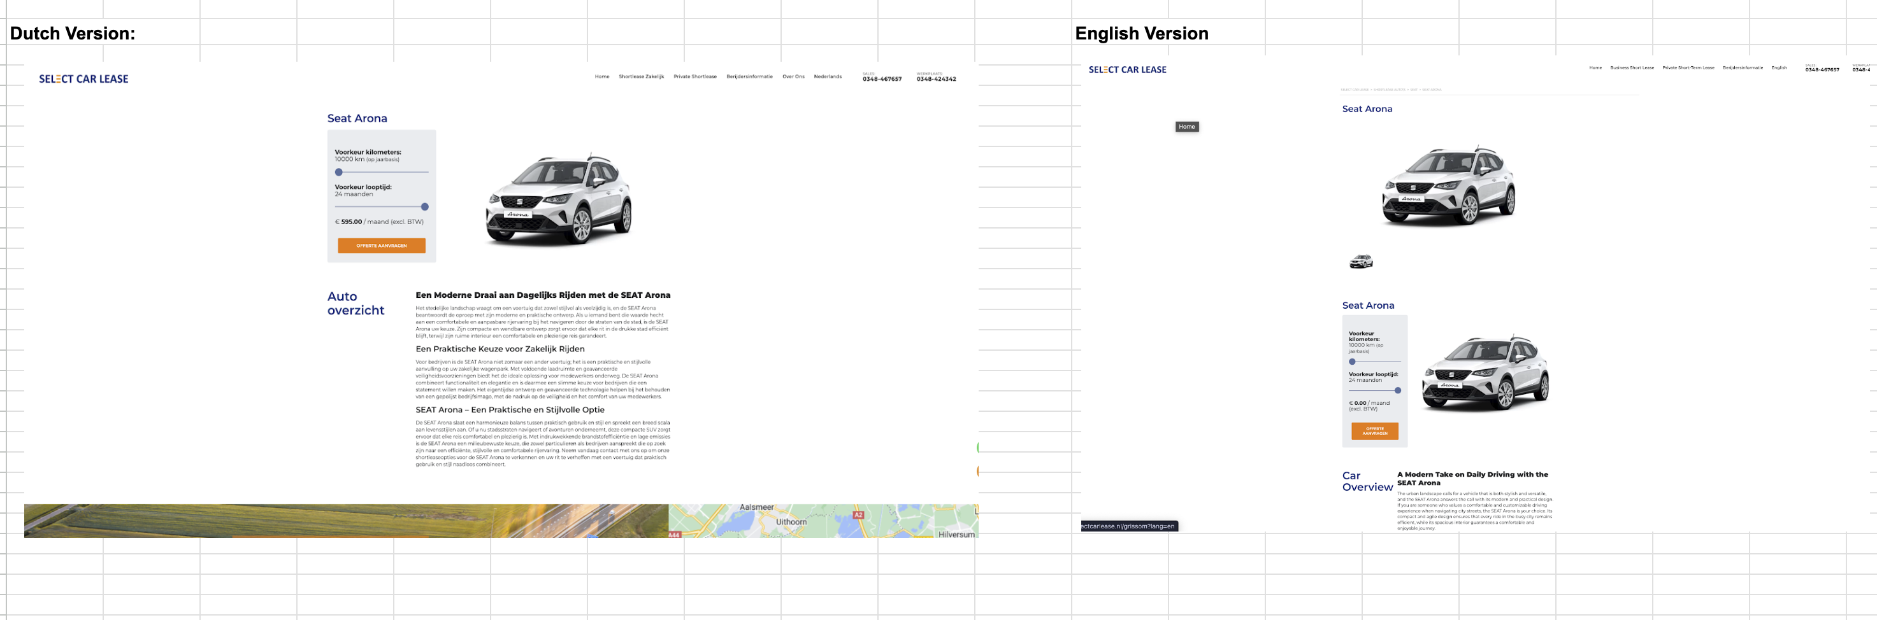Screen dimensions: 1877x620
Task: Click the looptijd slider handle in the Dutch version
Action: 425,207
